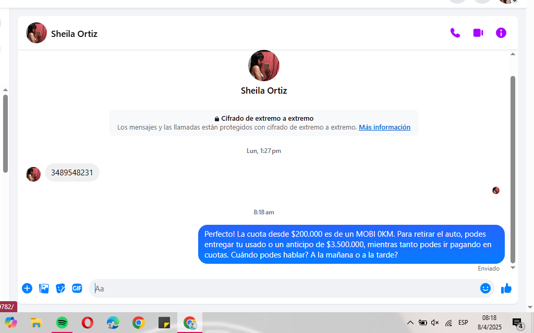The image size is (534, 333).
Task: Open the emoji picker in message box
Action: (485, 288)
